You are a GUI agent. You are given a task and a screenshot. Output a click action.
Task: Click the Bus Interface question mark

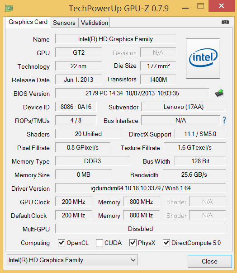[x=224, y=120]
